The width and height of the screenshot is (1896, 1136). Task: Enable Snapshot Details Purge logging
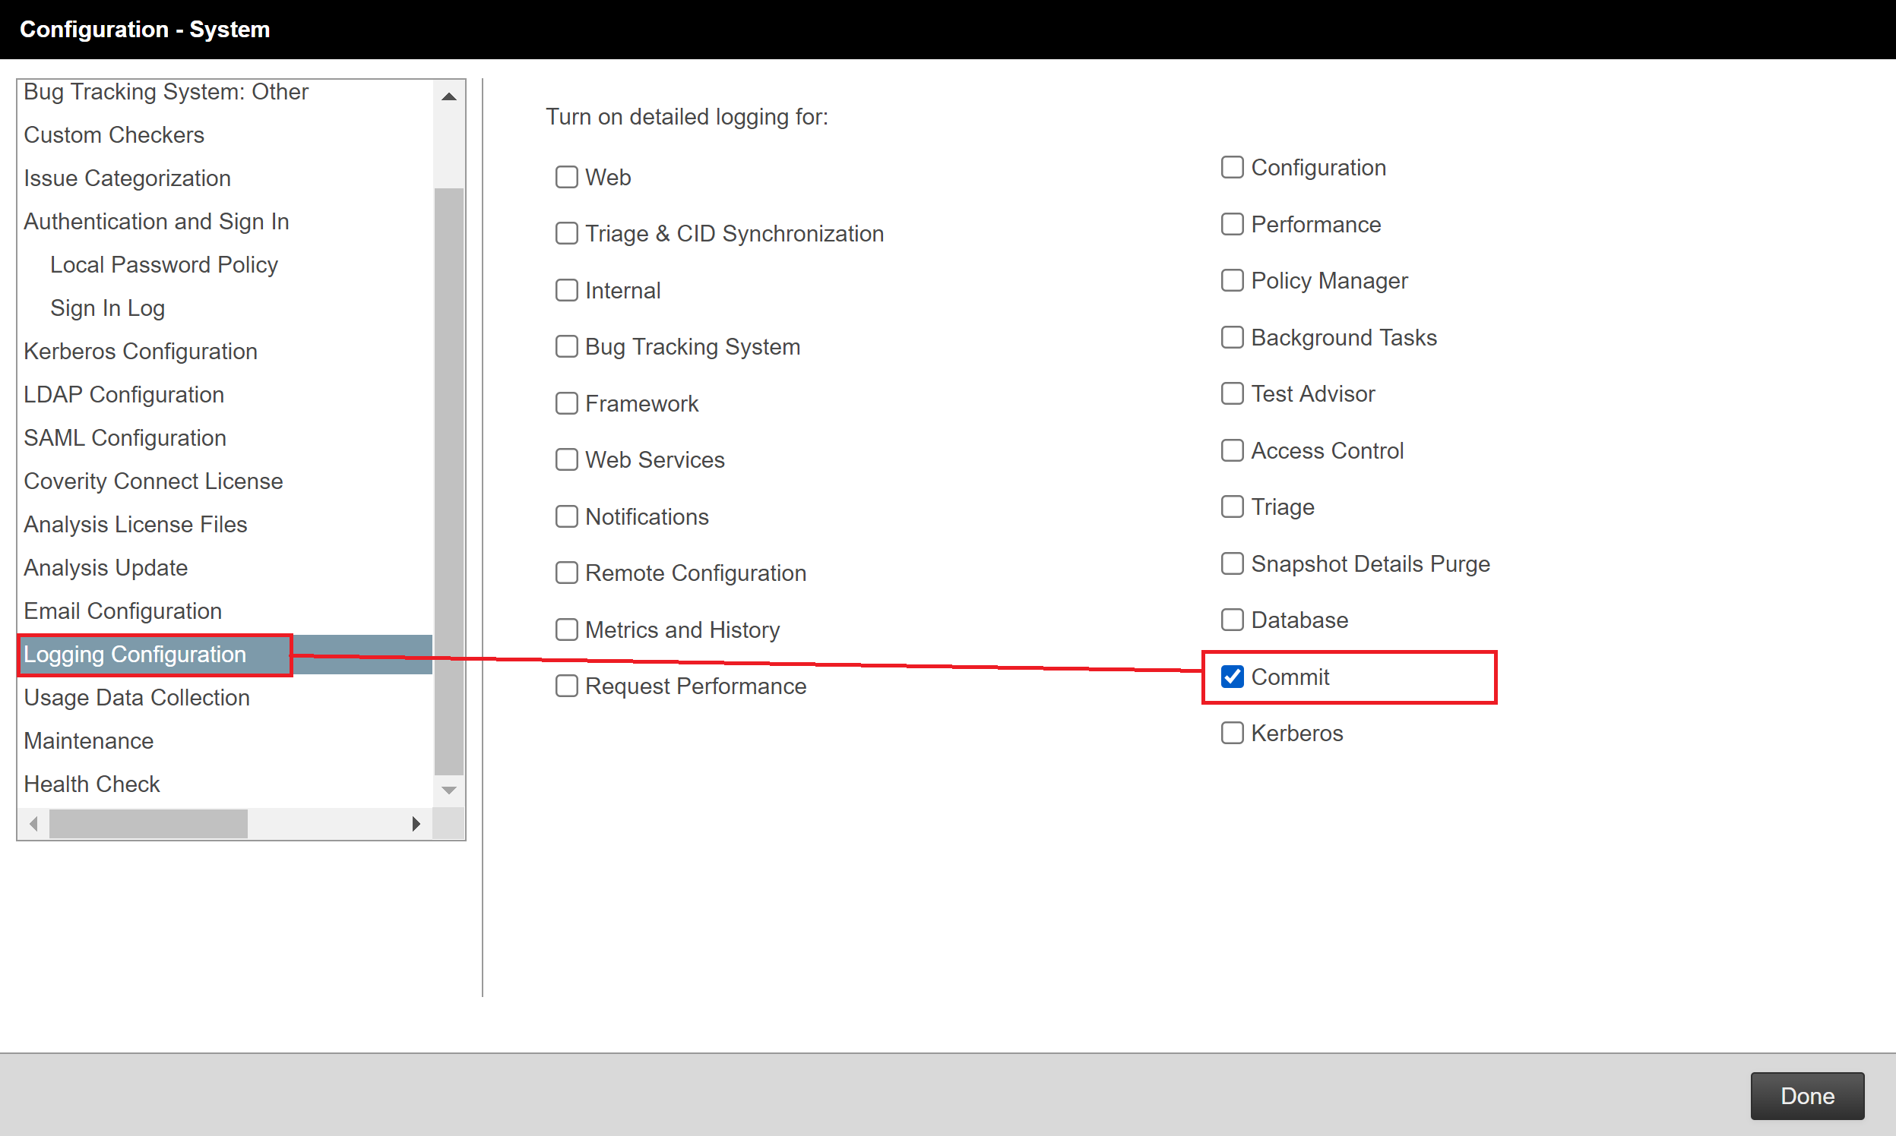pyautogui.click(x=1232, y=563)
